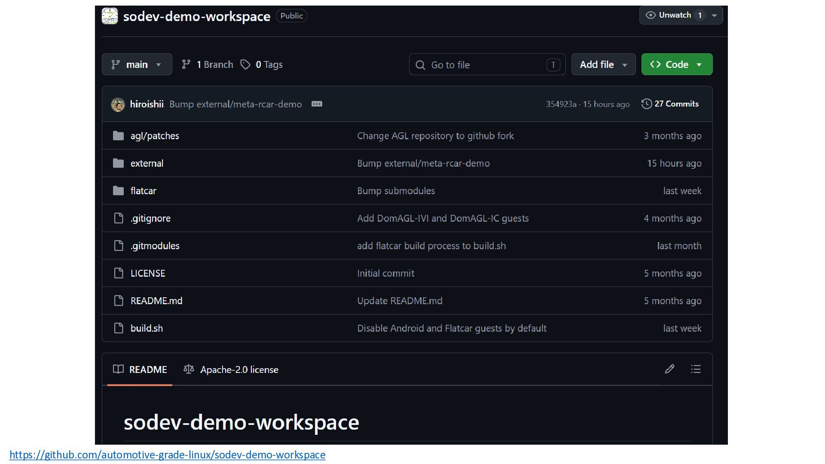Click the Go to file search field

pos(487,64)
